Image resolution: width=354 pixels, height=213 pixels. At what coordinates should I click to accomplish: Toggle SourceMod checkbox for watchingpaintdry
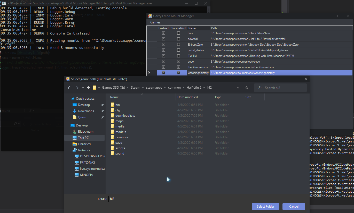tap(178, 73)
